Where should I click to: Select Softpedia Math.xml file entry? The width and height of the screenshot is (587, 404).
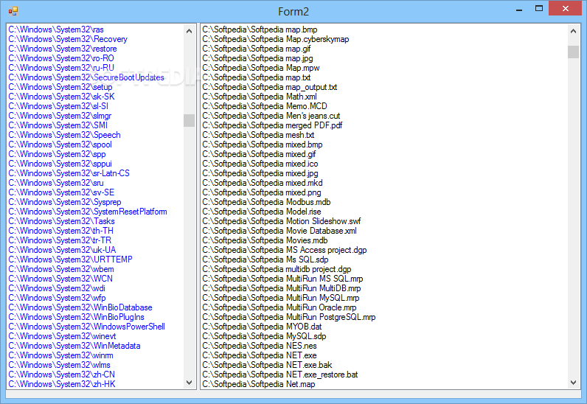260,97
